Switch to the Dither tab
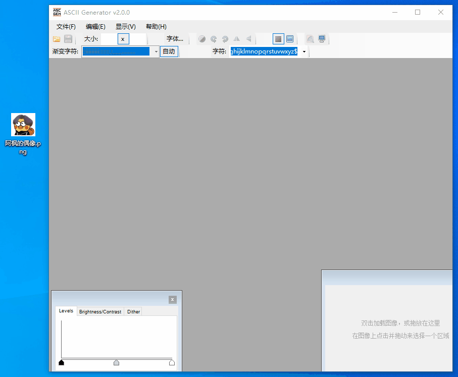 coord(133,311)
